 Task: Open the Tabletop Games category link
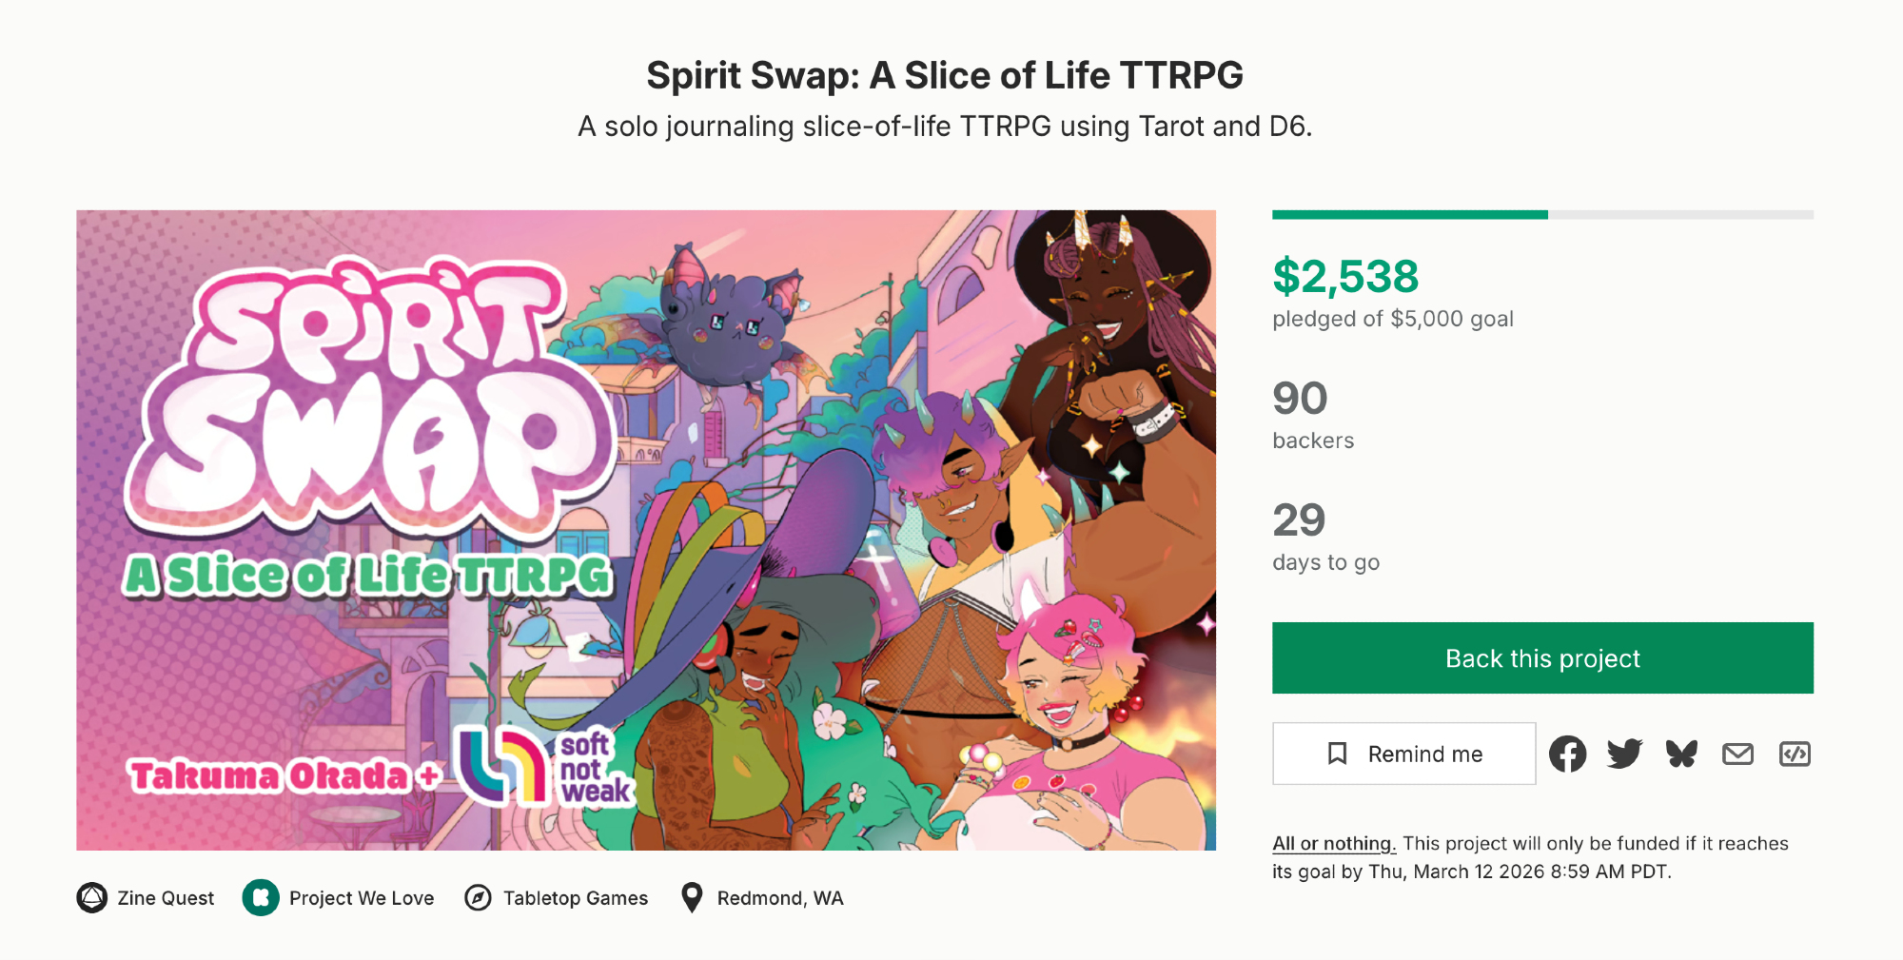point(576,898)
